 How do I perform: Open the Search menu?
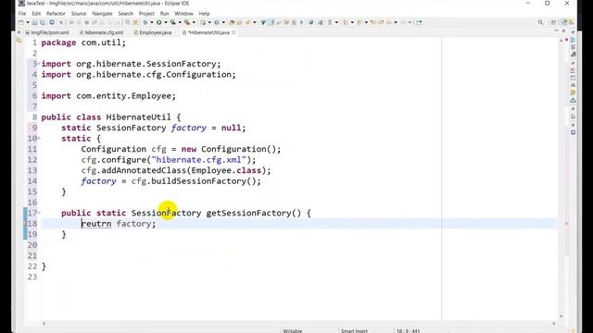(x=126, y=14)
